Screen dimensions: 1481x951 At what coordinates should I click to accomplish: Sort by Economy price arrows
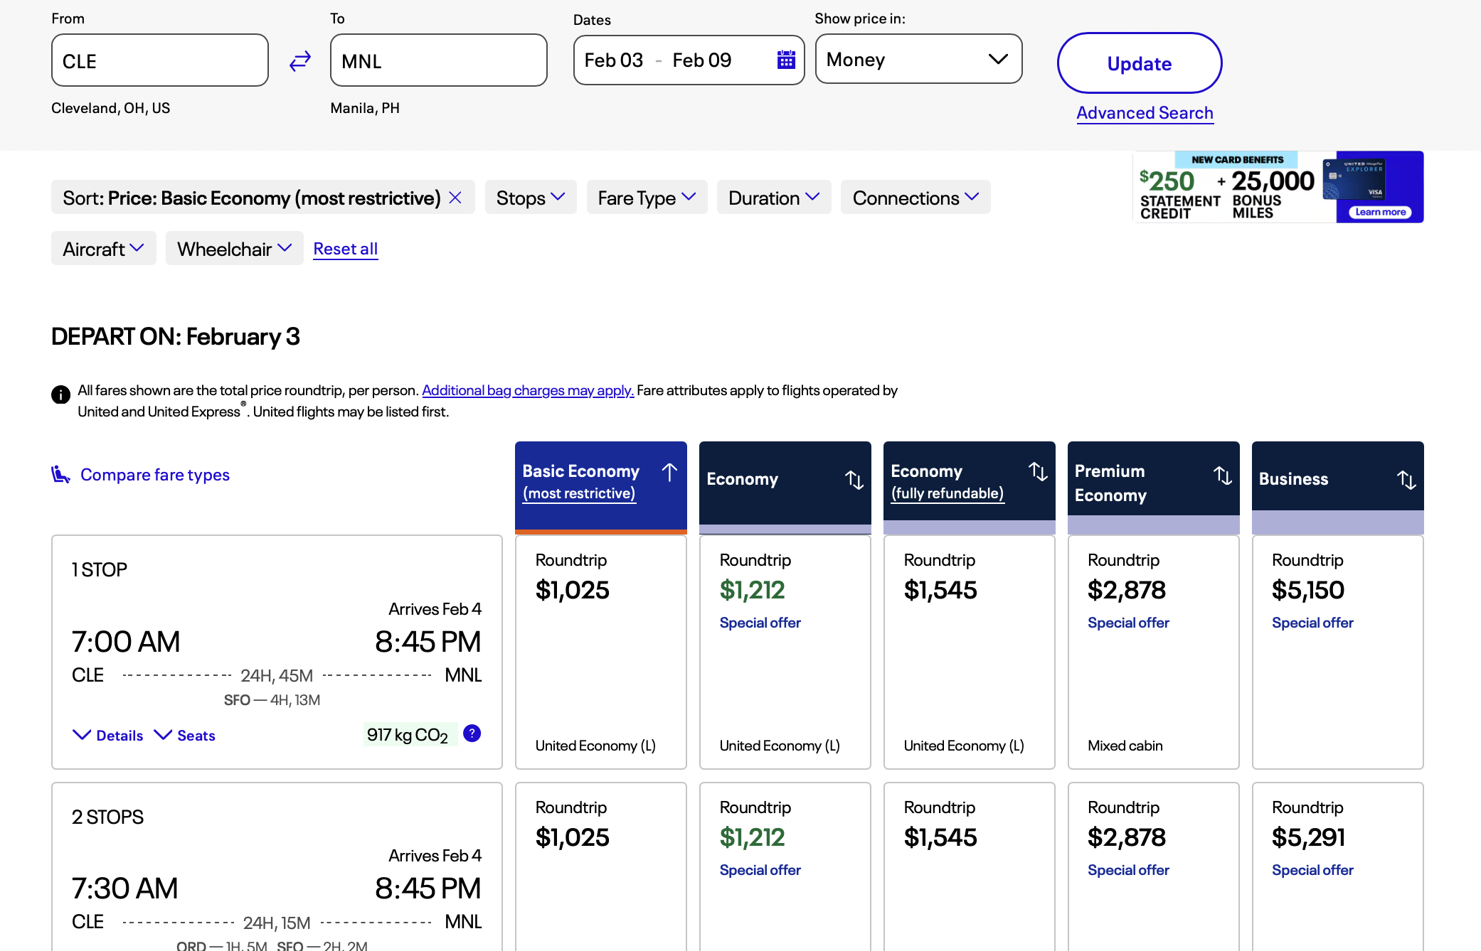click(854, 480)
